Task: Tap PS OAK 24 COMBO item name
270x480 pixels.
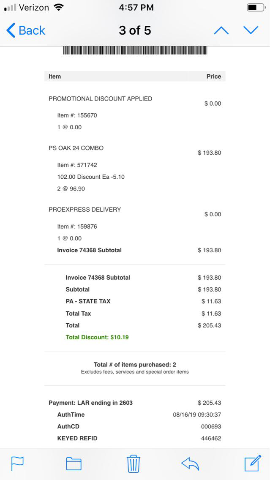Action: (76, 148)
